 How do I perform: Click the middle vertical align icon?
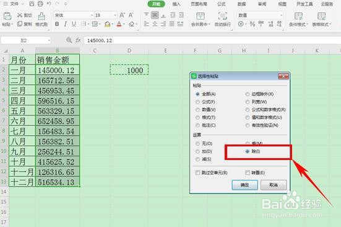tap(155, 15)
